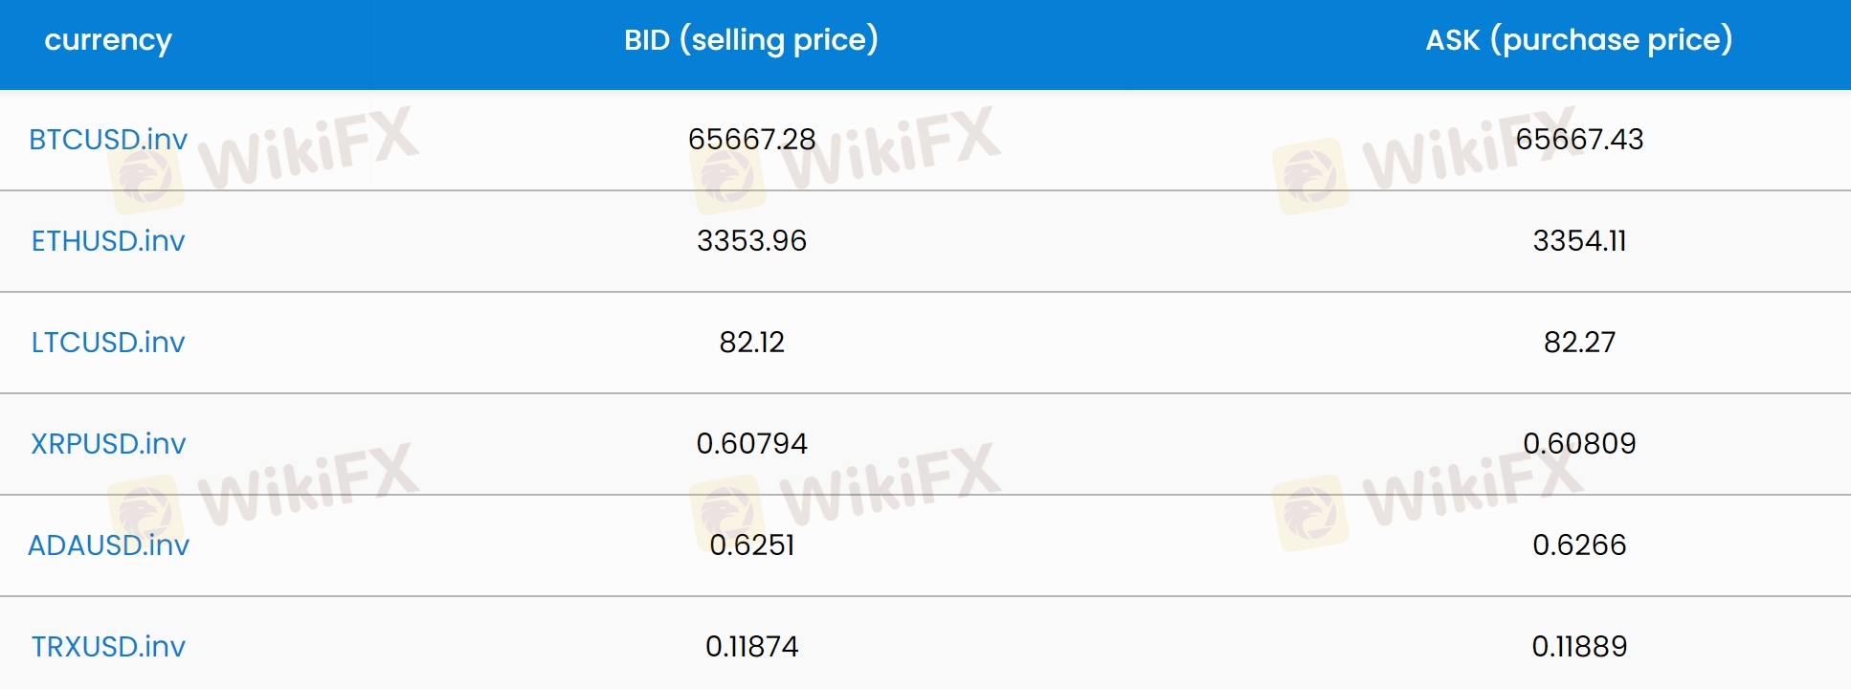Click the XRPUSD bid value 0.60794
Viewport: 1851px width, 689px height.
[751, 444]
